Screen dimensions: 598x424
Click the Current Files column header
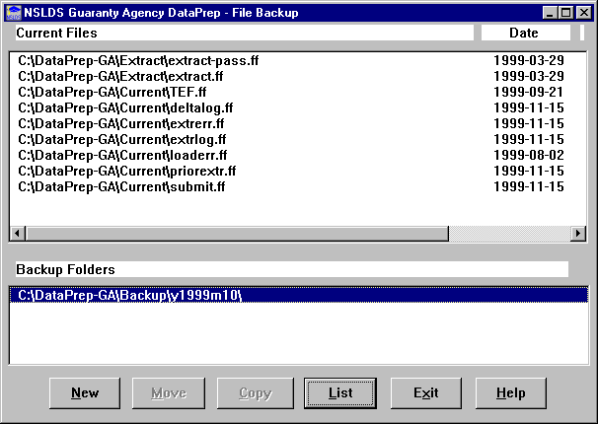click(x=242, y=34)
